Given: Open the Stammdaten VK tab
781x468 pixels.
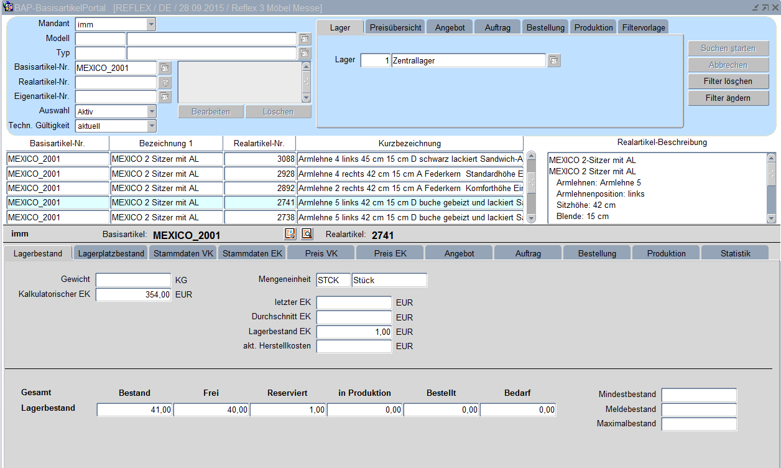Looking at the screenshot, I should coord(183,253).
